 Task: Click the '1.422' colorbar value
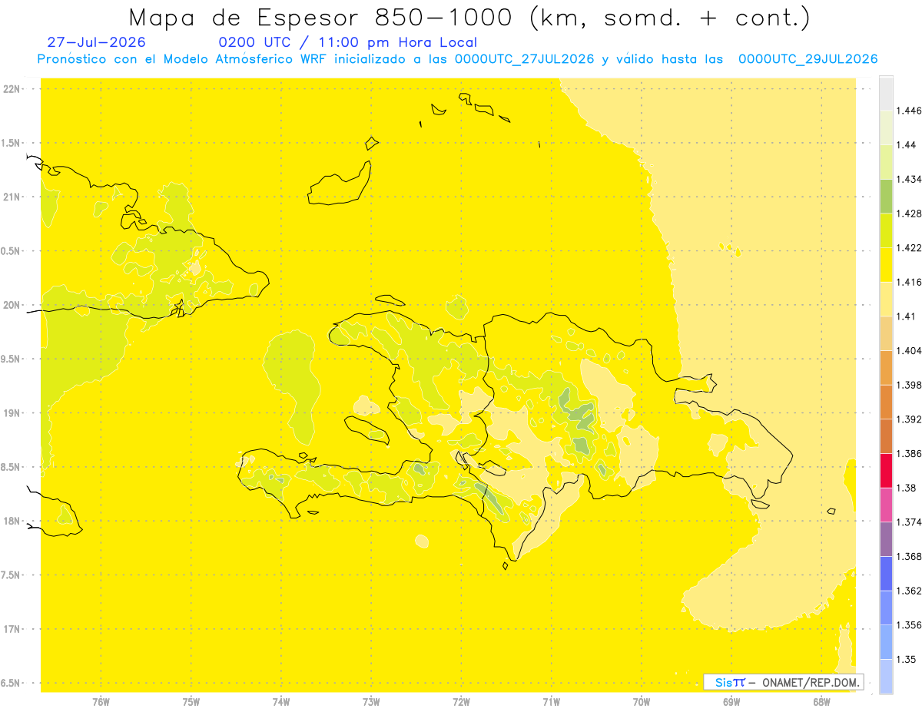(x=909, y=247)
